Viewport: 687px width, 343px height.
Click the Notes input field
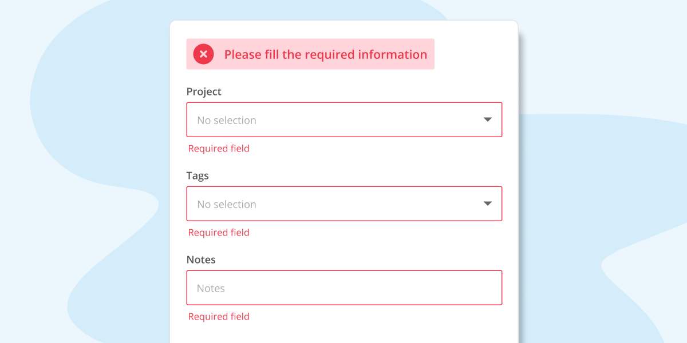click(x=344, y=288)
